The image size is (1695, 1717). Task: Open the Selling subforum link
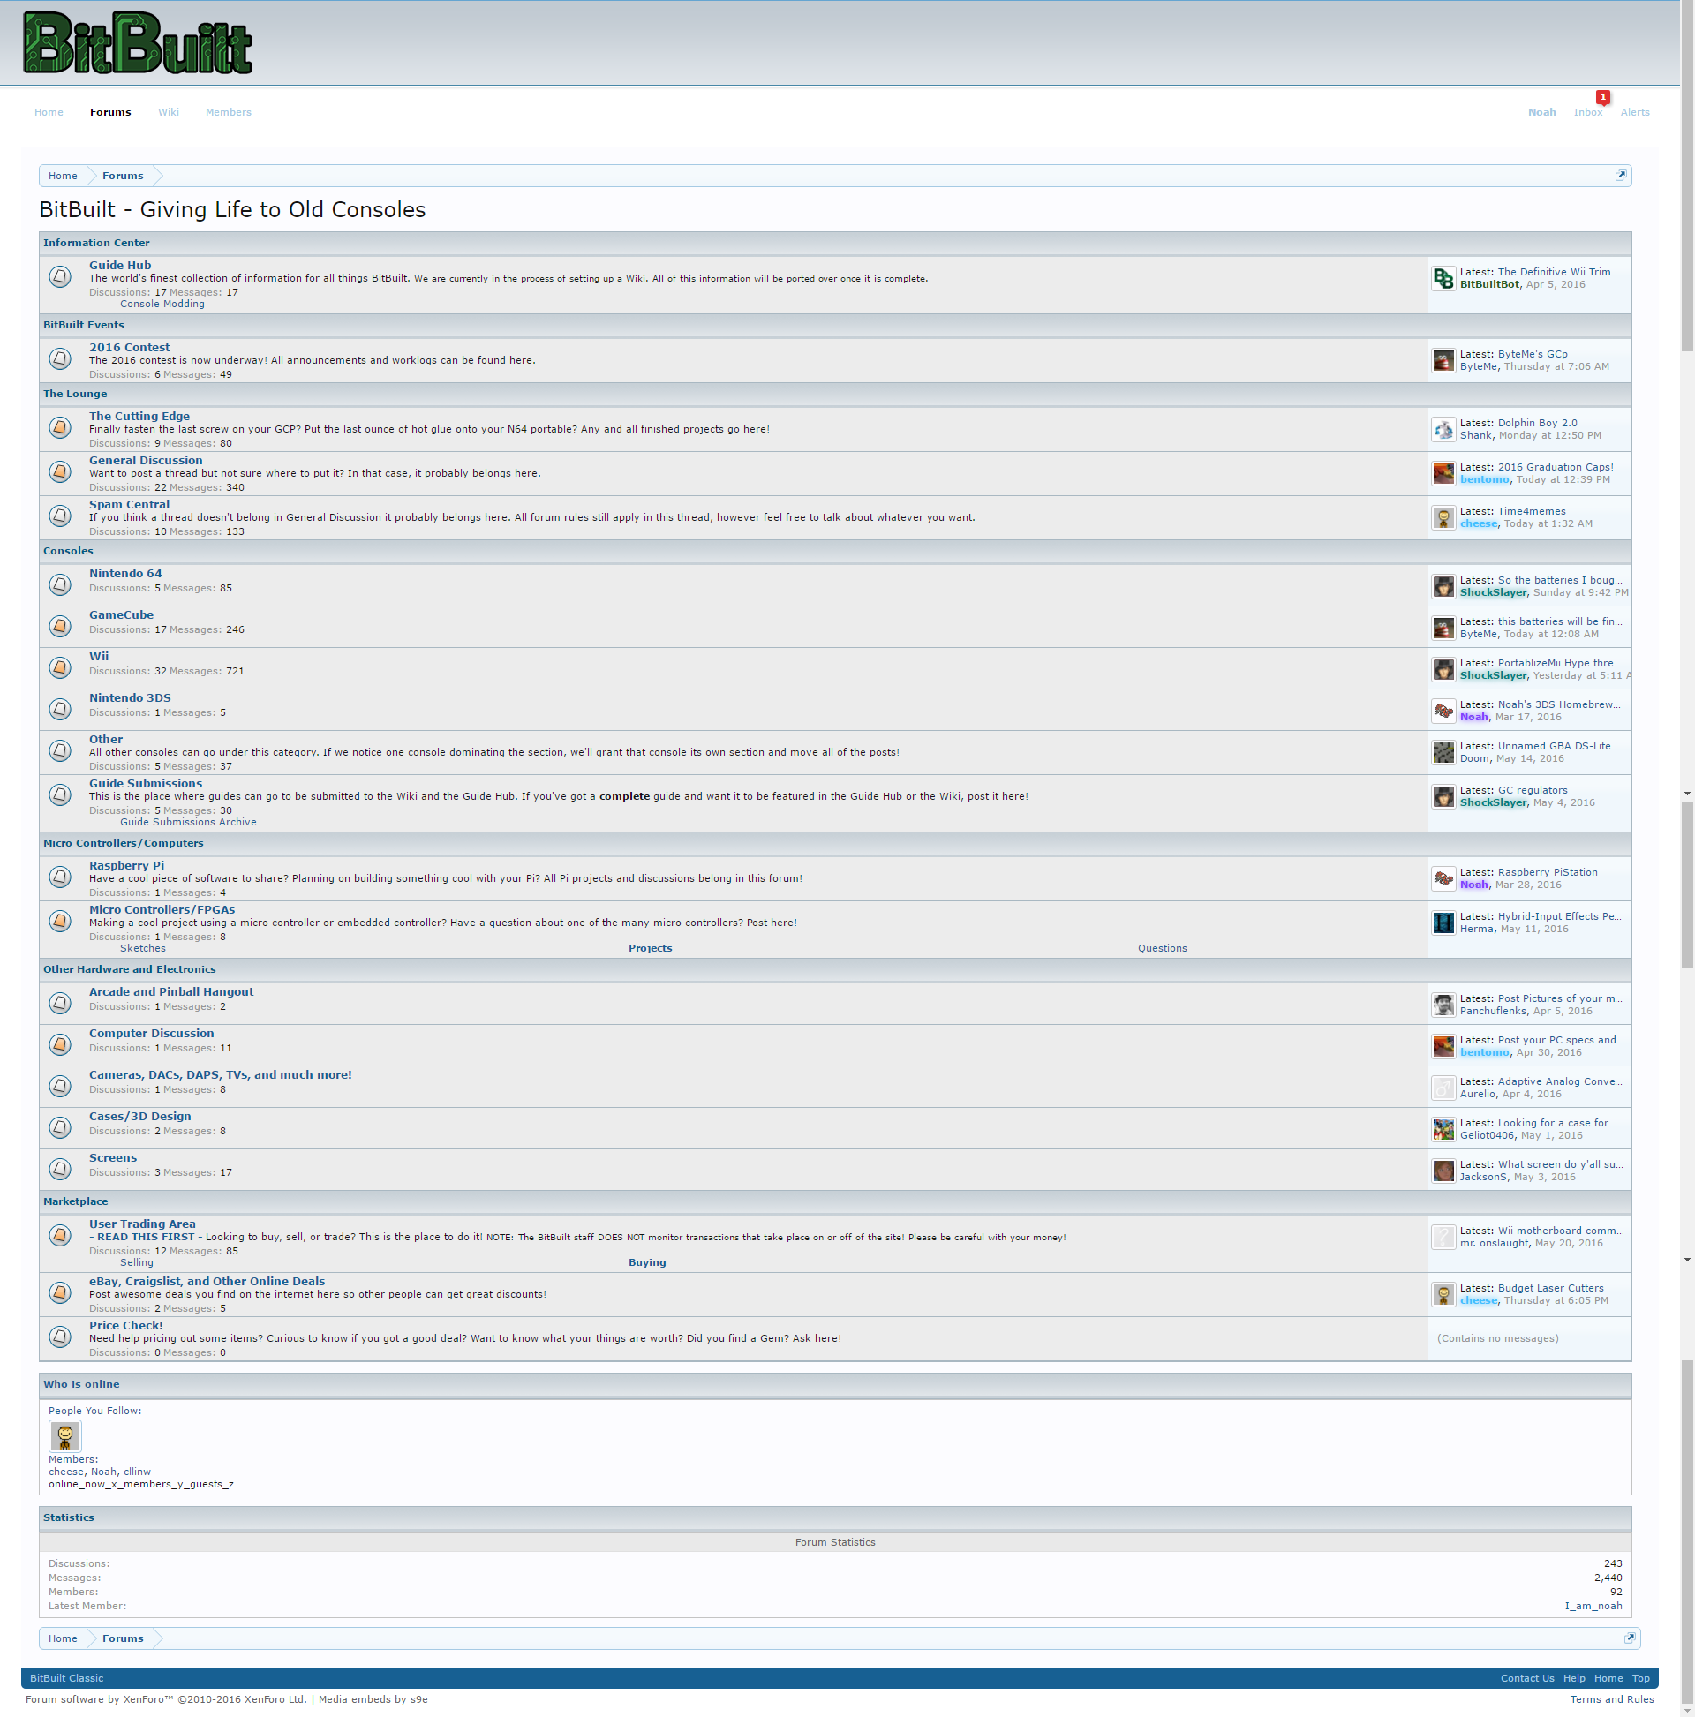[x=137, y=1262]
